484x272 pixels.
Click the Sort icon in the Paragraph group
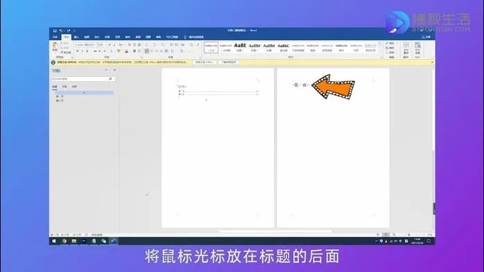click(x=191, y=45)
